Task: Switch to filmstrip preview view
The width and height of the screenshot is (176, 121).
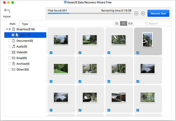Action: (130, 24)
